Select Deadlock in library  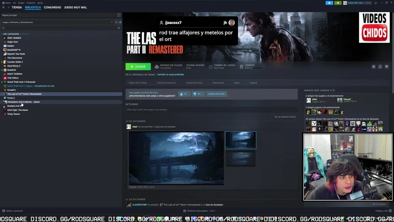click(x=11, y=70)
